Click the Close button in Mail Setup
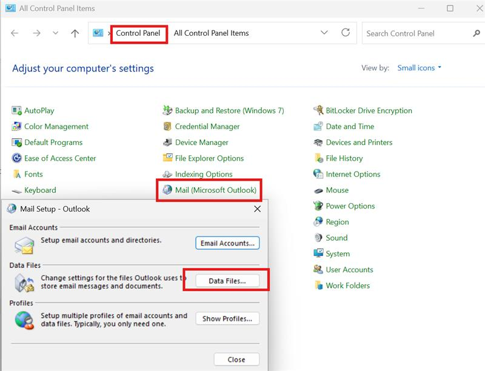The height and width of the screenshot is (371, 485). pos(236,359)
